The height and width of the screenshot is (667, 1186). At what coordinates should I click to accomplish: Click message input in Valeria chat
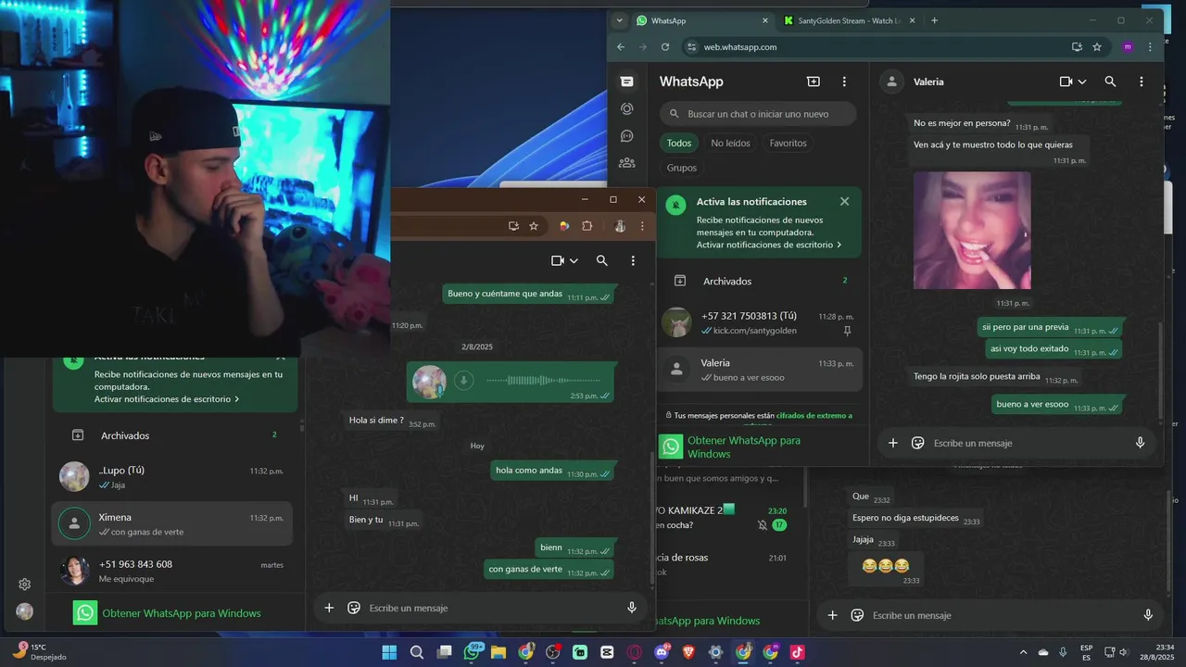pyautogui.click(x=1027, y=443)
